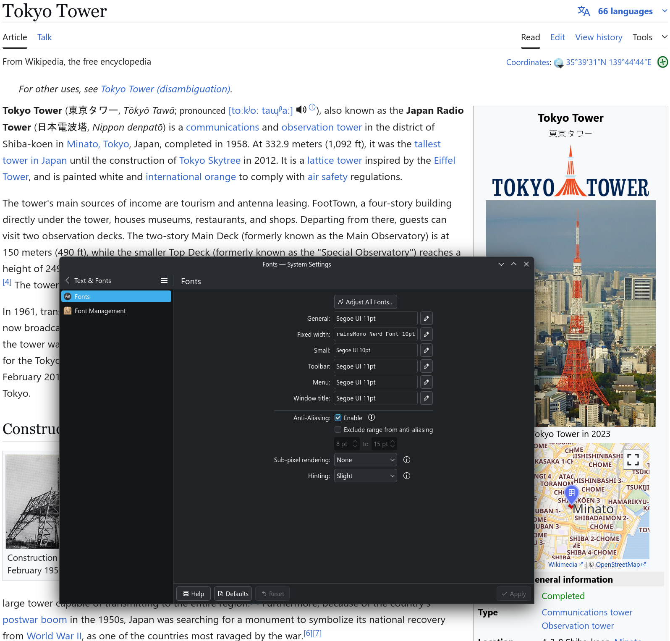Screen dimensions: 670x641
Task: Expand the 66 languages dropdown
Action: 665,11
